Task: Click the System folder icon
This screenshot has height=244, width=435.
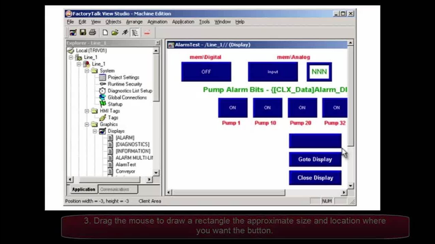Action: pyautogui.click(x=94, y=70)
